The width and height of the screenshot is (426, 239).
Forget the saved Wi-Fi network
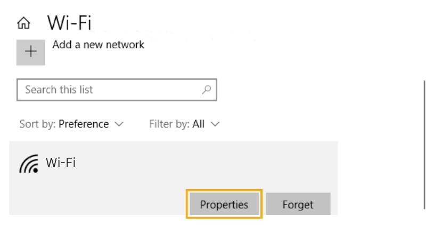coord(298,204)
